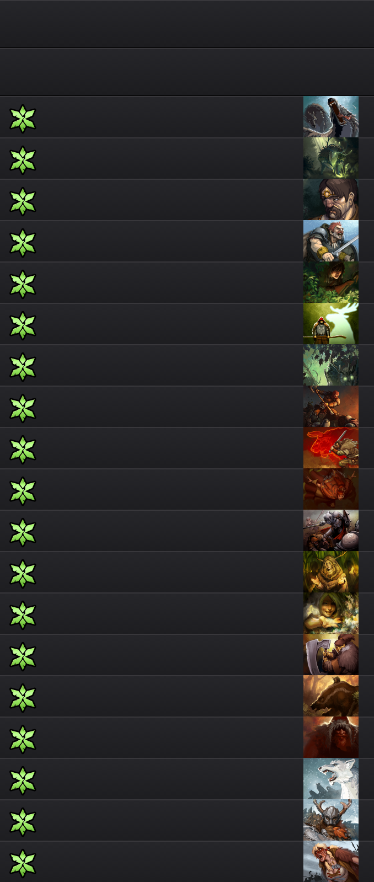
Task: Open the brown bear card thumbnail
Action: pos(331,696)
